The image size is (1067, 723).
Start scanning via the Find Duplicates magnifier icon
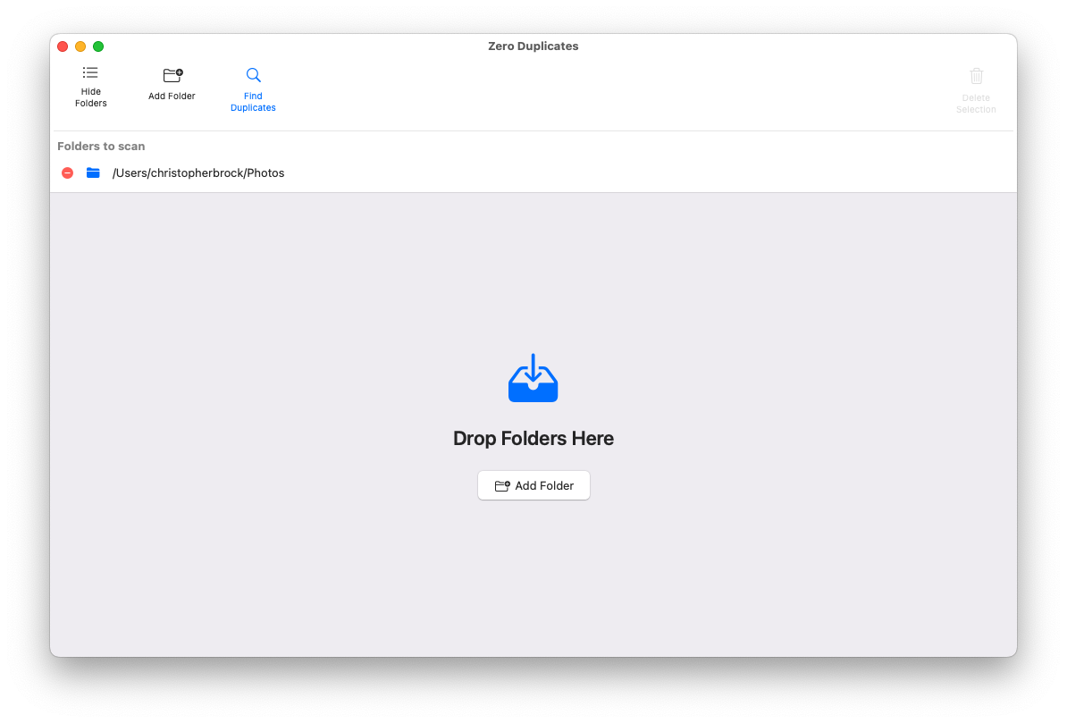(x=253, y=75)
